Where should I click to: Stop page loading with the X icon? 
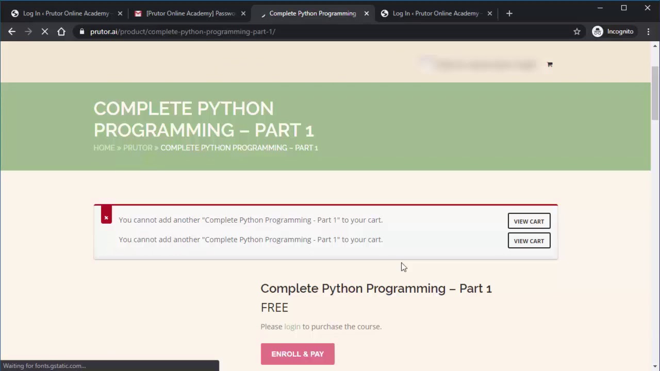[x=45, y=31]
